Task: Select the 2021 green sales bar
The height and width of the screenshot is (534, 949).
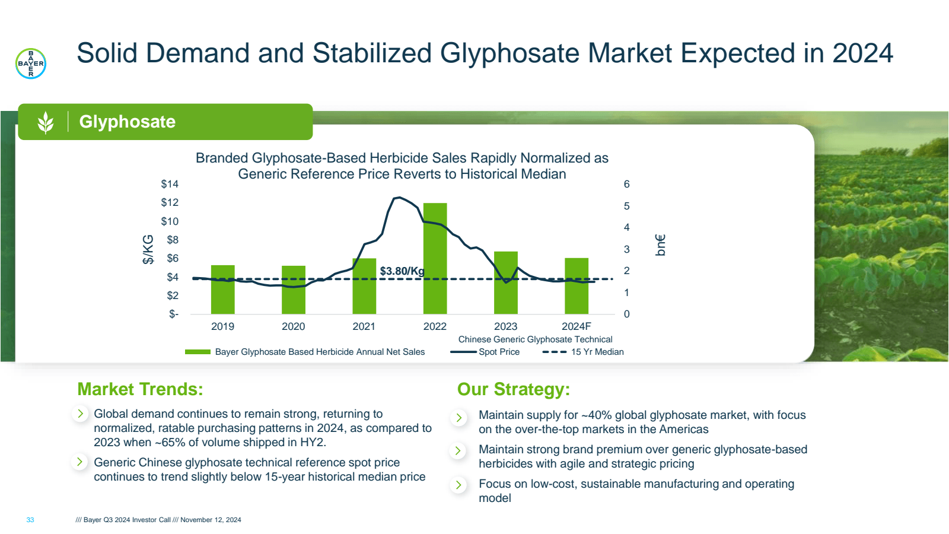Action: (x=364, y=287)
